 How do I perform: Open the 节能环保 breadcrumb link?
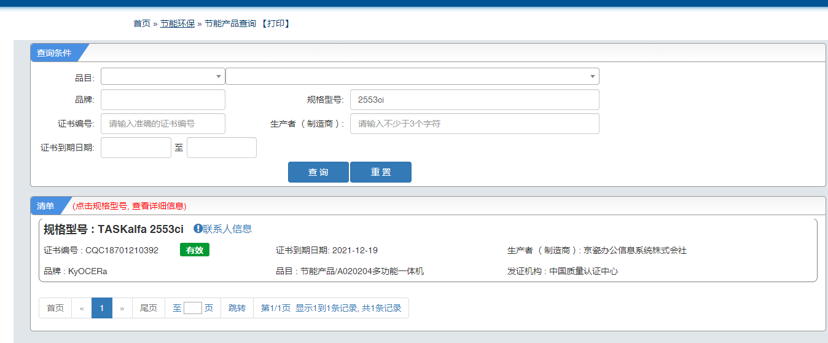pos(178,23)
